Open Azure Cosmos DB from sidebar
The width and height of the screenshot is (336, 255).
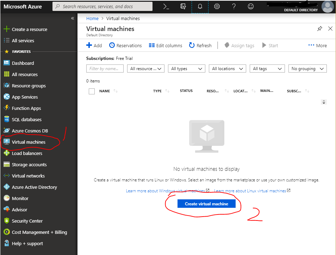coord(29,131)
